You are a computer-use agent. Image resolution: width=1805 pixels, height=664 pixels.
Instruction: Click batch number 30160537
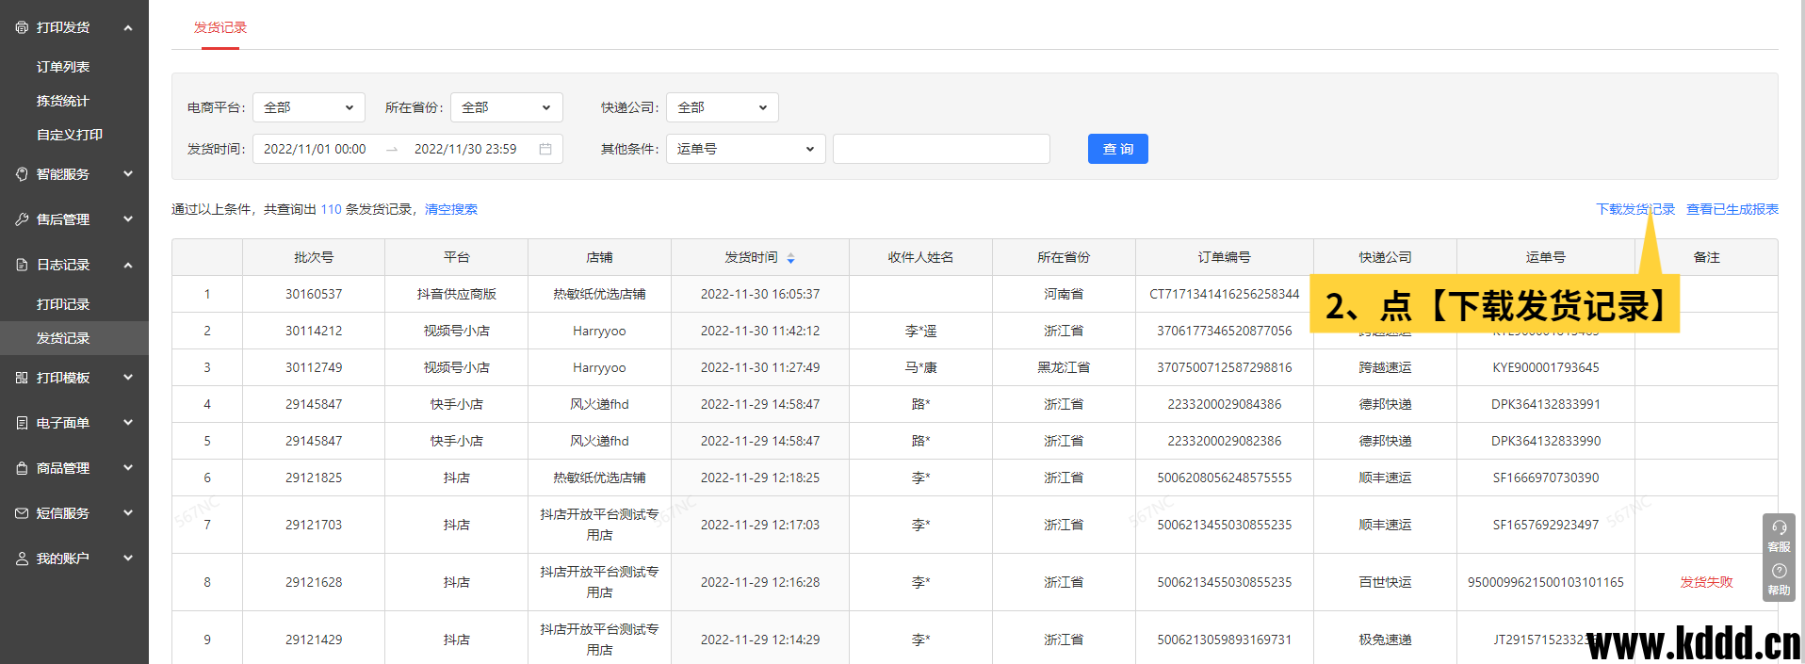[x=314, y=294]
